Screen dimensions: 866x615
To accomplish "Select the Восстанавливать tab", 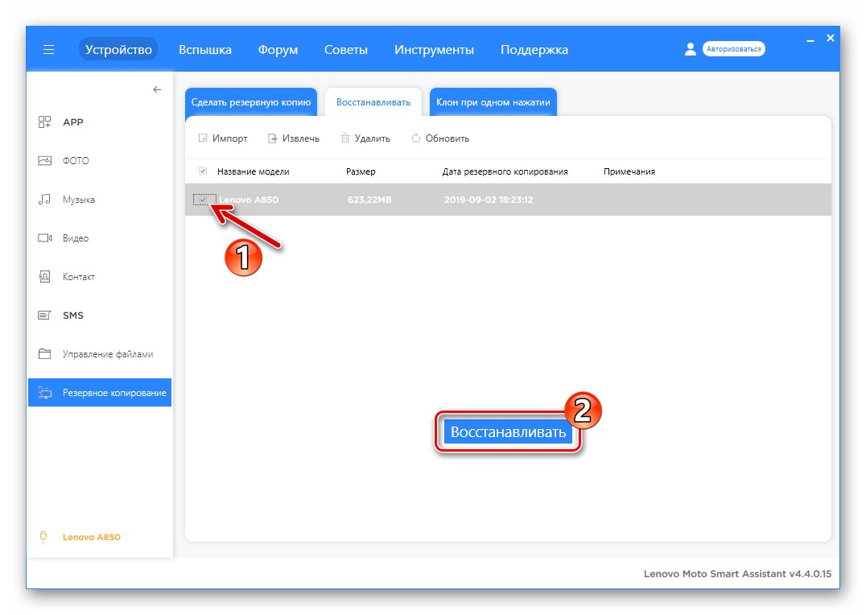I will [373, 102].
